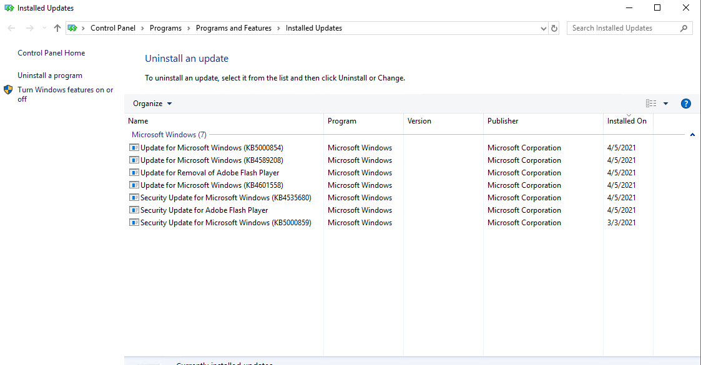
Task: Select Security Update for Adobe Flash Player
Action: coord(204,210)
